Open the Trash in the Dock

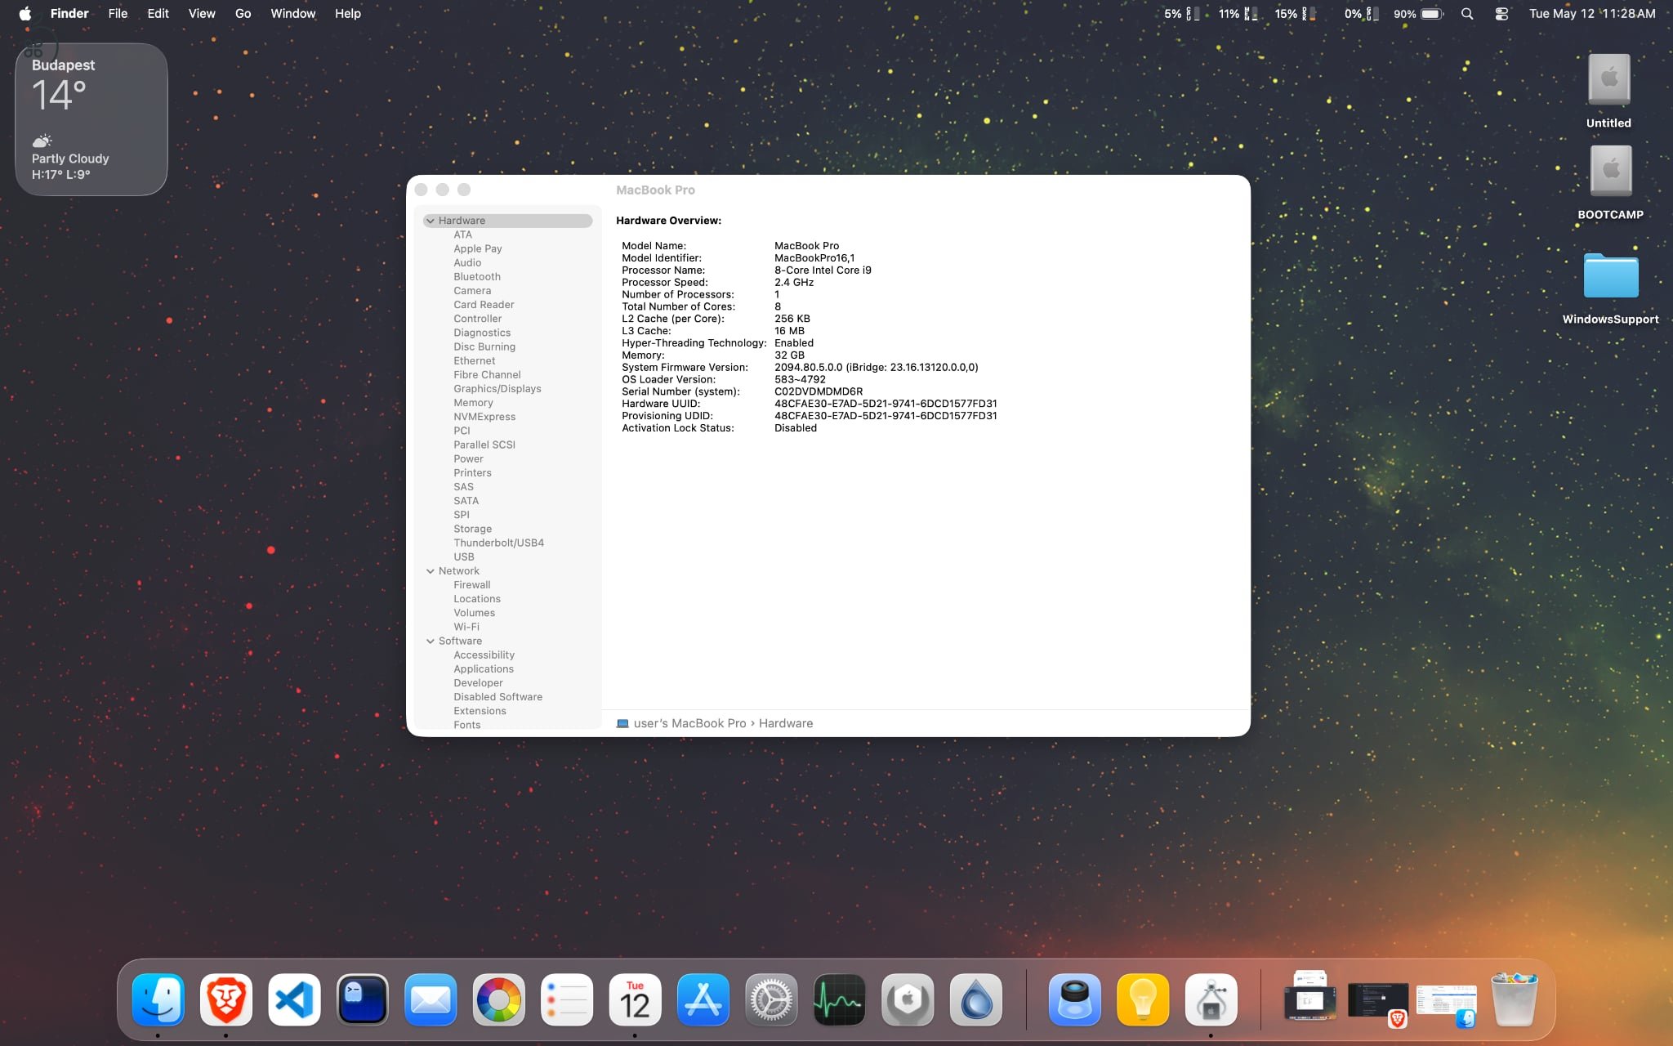point(1515,999)
